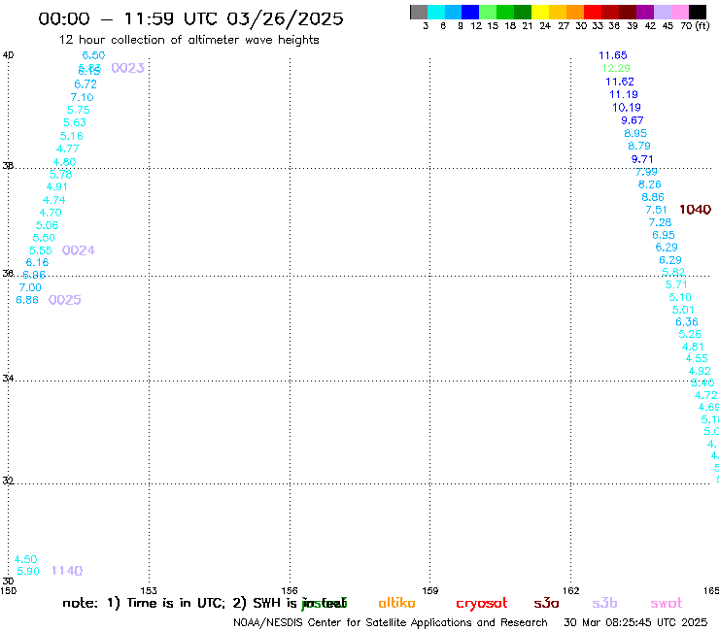Select the longitude axis label 159
This screenshot has height=631, width=719.
coord(429,591)
